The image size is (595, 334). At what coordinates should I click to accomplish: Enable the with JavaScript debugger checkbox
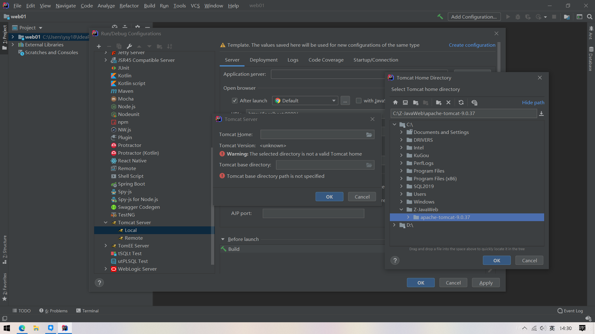click(359, 101)
